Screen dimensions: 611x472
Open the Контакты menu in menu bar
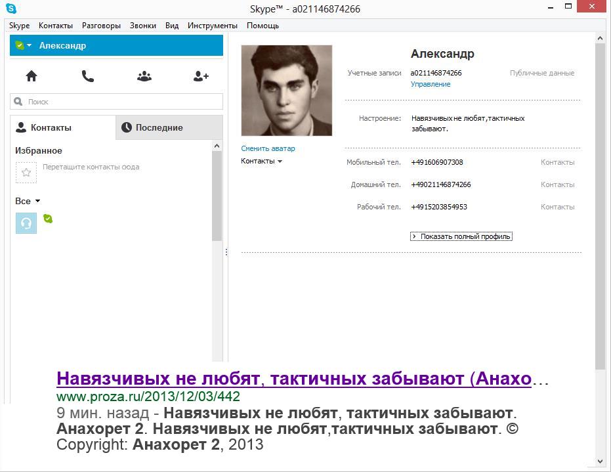pyautogui.click(x=56, y=26)
